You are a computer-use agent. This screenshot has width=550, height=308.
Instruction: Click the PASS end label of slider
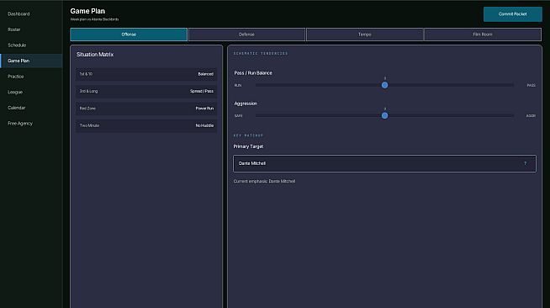tap(531, 85)
